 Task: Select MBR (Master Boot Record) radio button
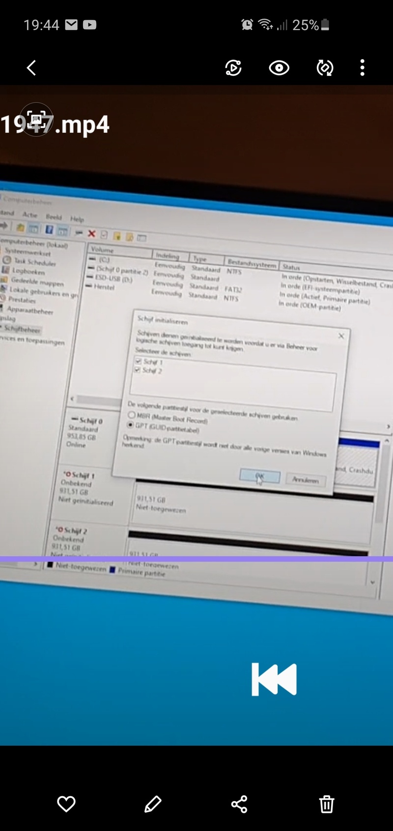tap(132, 415)
